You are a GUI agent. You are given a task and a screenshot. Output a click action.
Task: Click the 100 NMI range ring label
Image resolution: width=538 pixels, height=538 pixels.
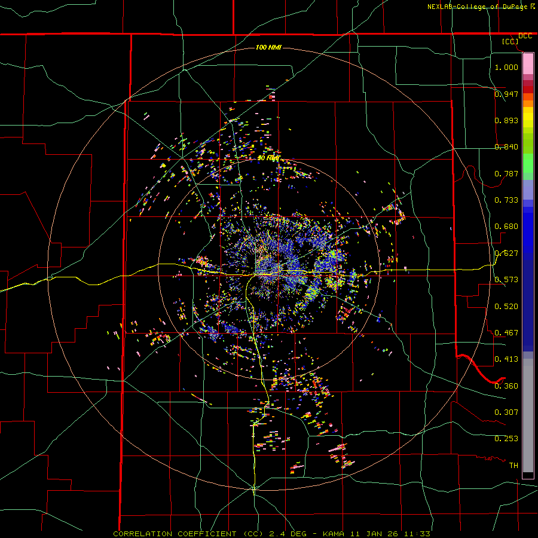(x=268, y=47)
